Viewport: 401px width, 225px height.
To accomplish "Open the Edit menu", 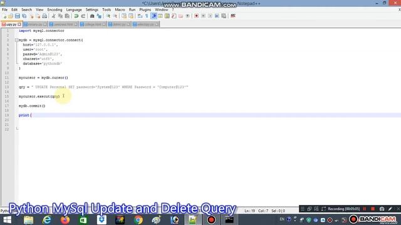I will (x=14, y=10).
